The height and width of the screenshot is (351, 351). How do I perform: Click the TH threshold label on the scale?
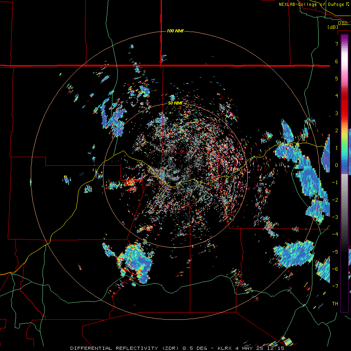(x=335, y=304)
